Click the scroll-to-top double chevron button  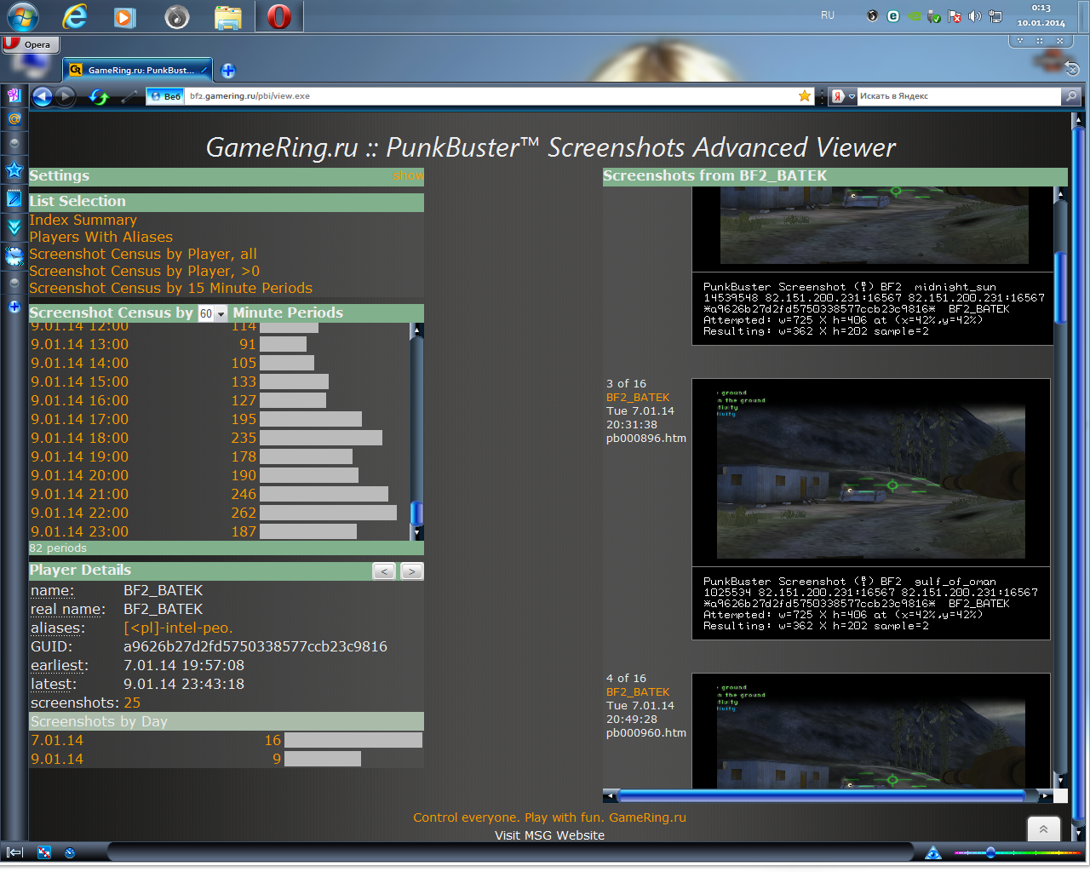[1043, 829]
